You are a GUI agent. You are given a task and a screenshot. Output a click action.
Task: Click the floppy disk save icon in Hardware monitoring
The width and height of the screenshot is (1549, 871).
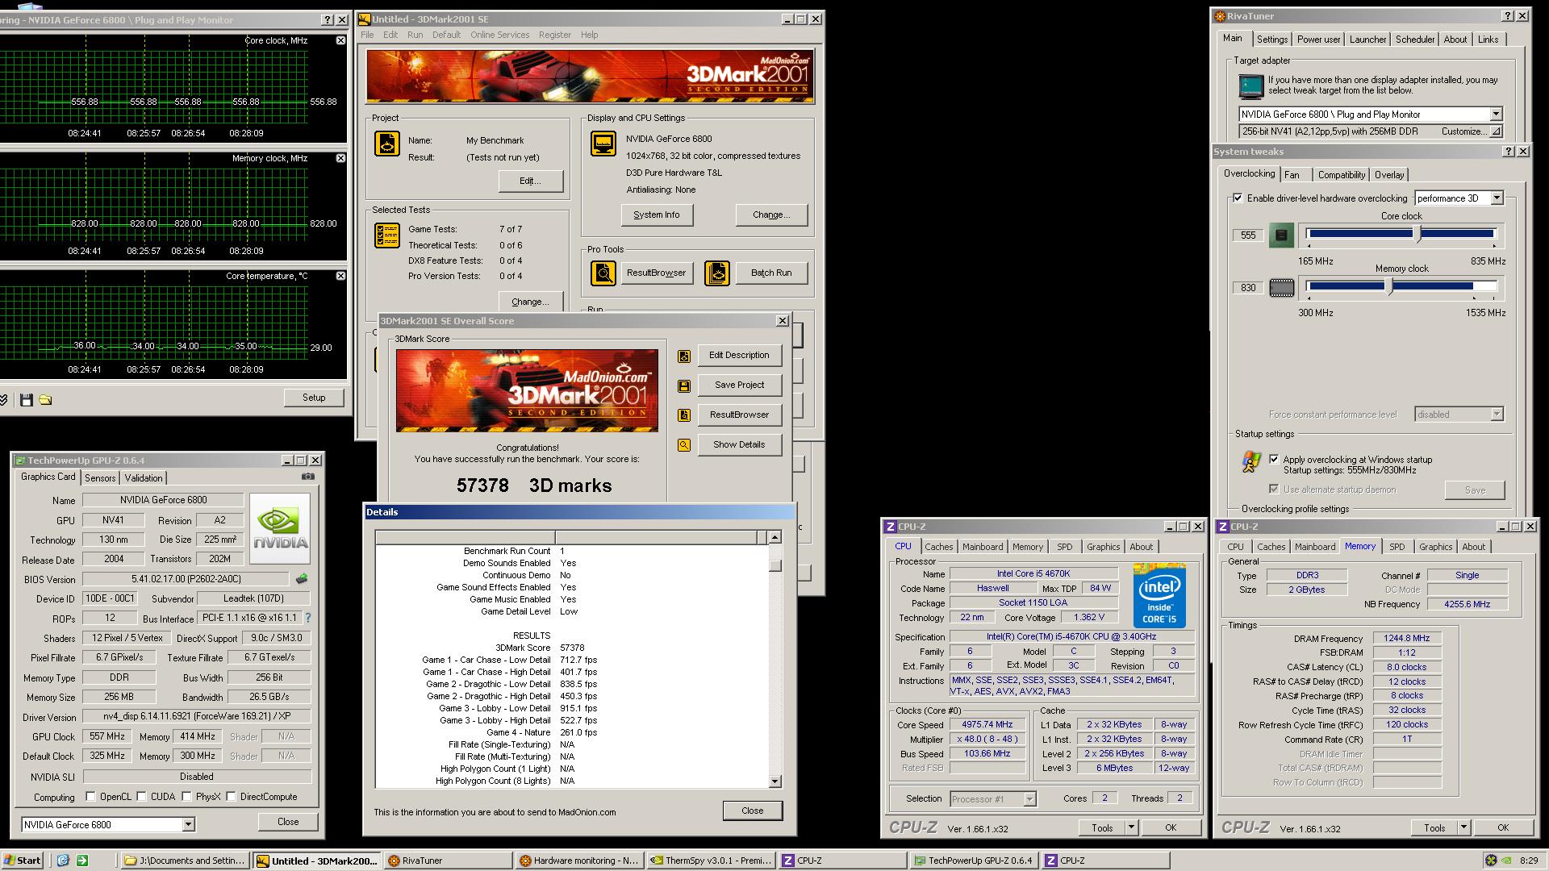[27, 400]
